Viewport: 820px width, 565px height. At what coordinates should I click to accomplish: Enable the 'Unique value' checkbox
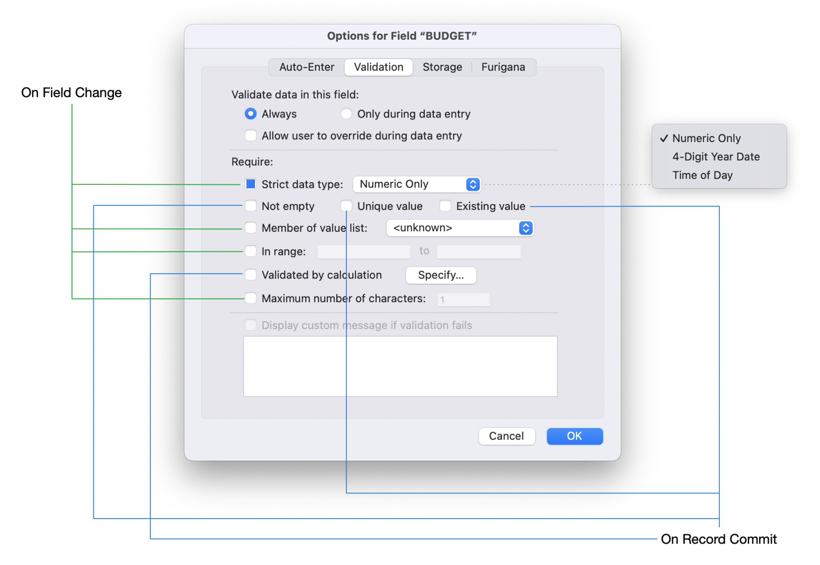[346, 206]
